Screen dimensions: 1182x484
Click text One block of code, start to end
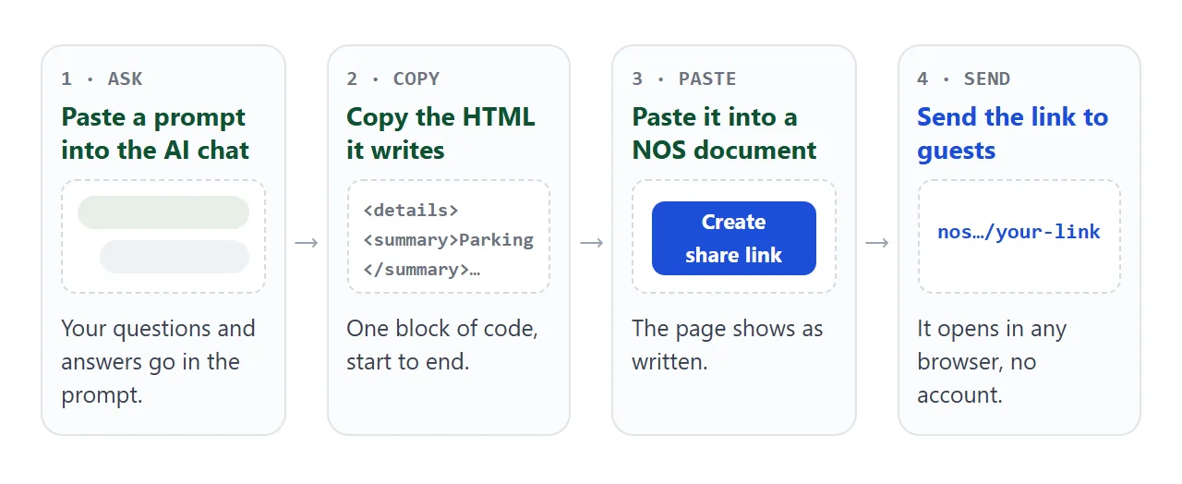(442, 345)
